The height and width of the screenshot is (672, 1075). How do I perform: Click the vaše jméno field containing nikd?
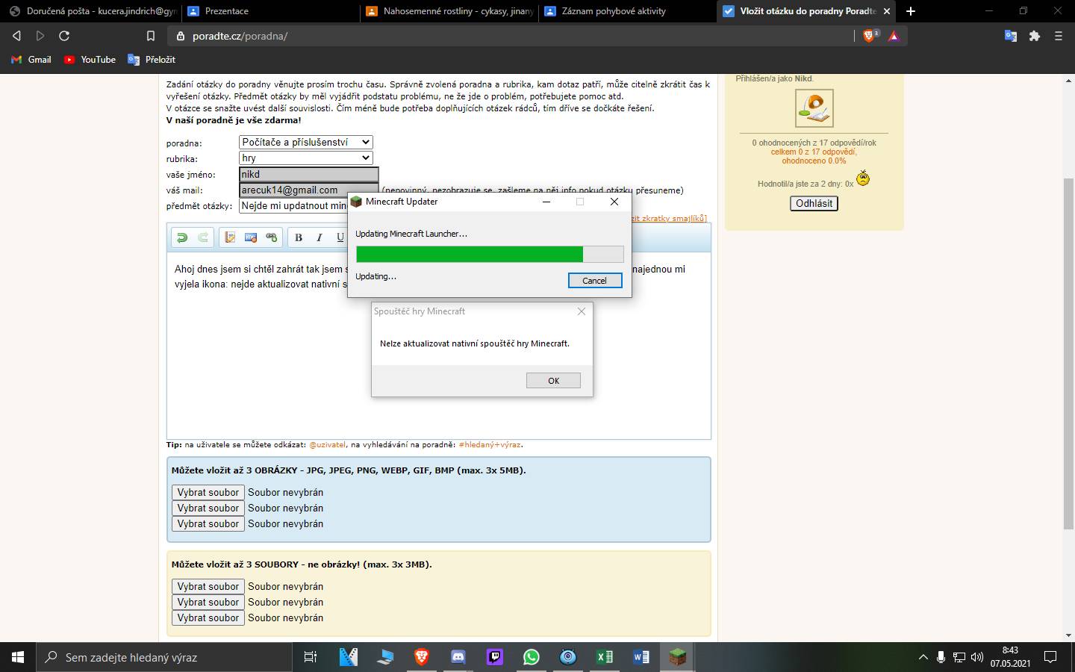coord(309,174)
